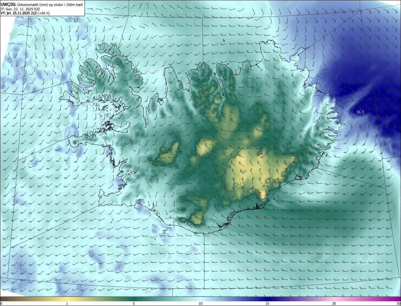401x306 pixels.
Task: Select the 7.8 value label
Action: (x=180, y=12)
